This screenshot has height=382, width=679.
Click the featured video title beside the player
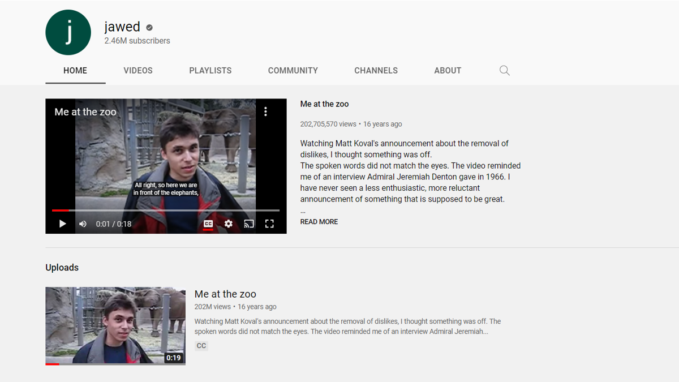(324, 104)
